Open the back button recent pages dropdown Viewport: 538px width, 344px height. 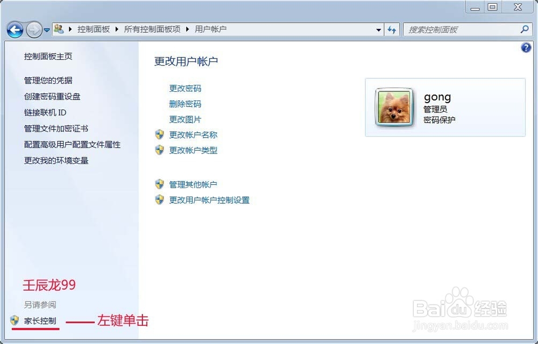(x=47, y=30)
